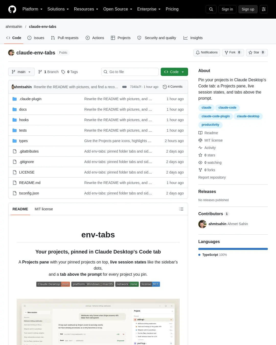Open the README outline list icon
This screenshot has width=276, height=345.
tap(181, 209)
